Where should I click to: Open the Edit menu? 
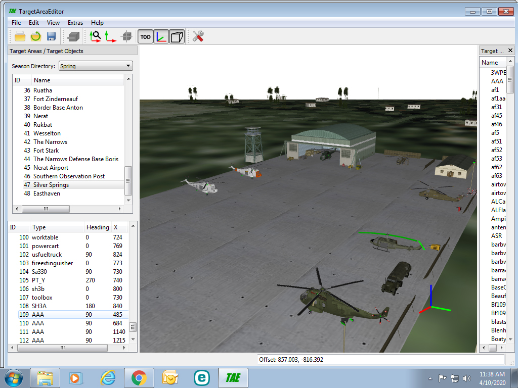tap(34, 23)
